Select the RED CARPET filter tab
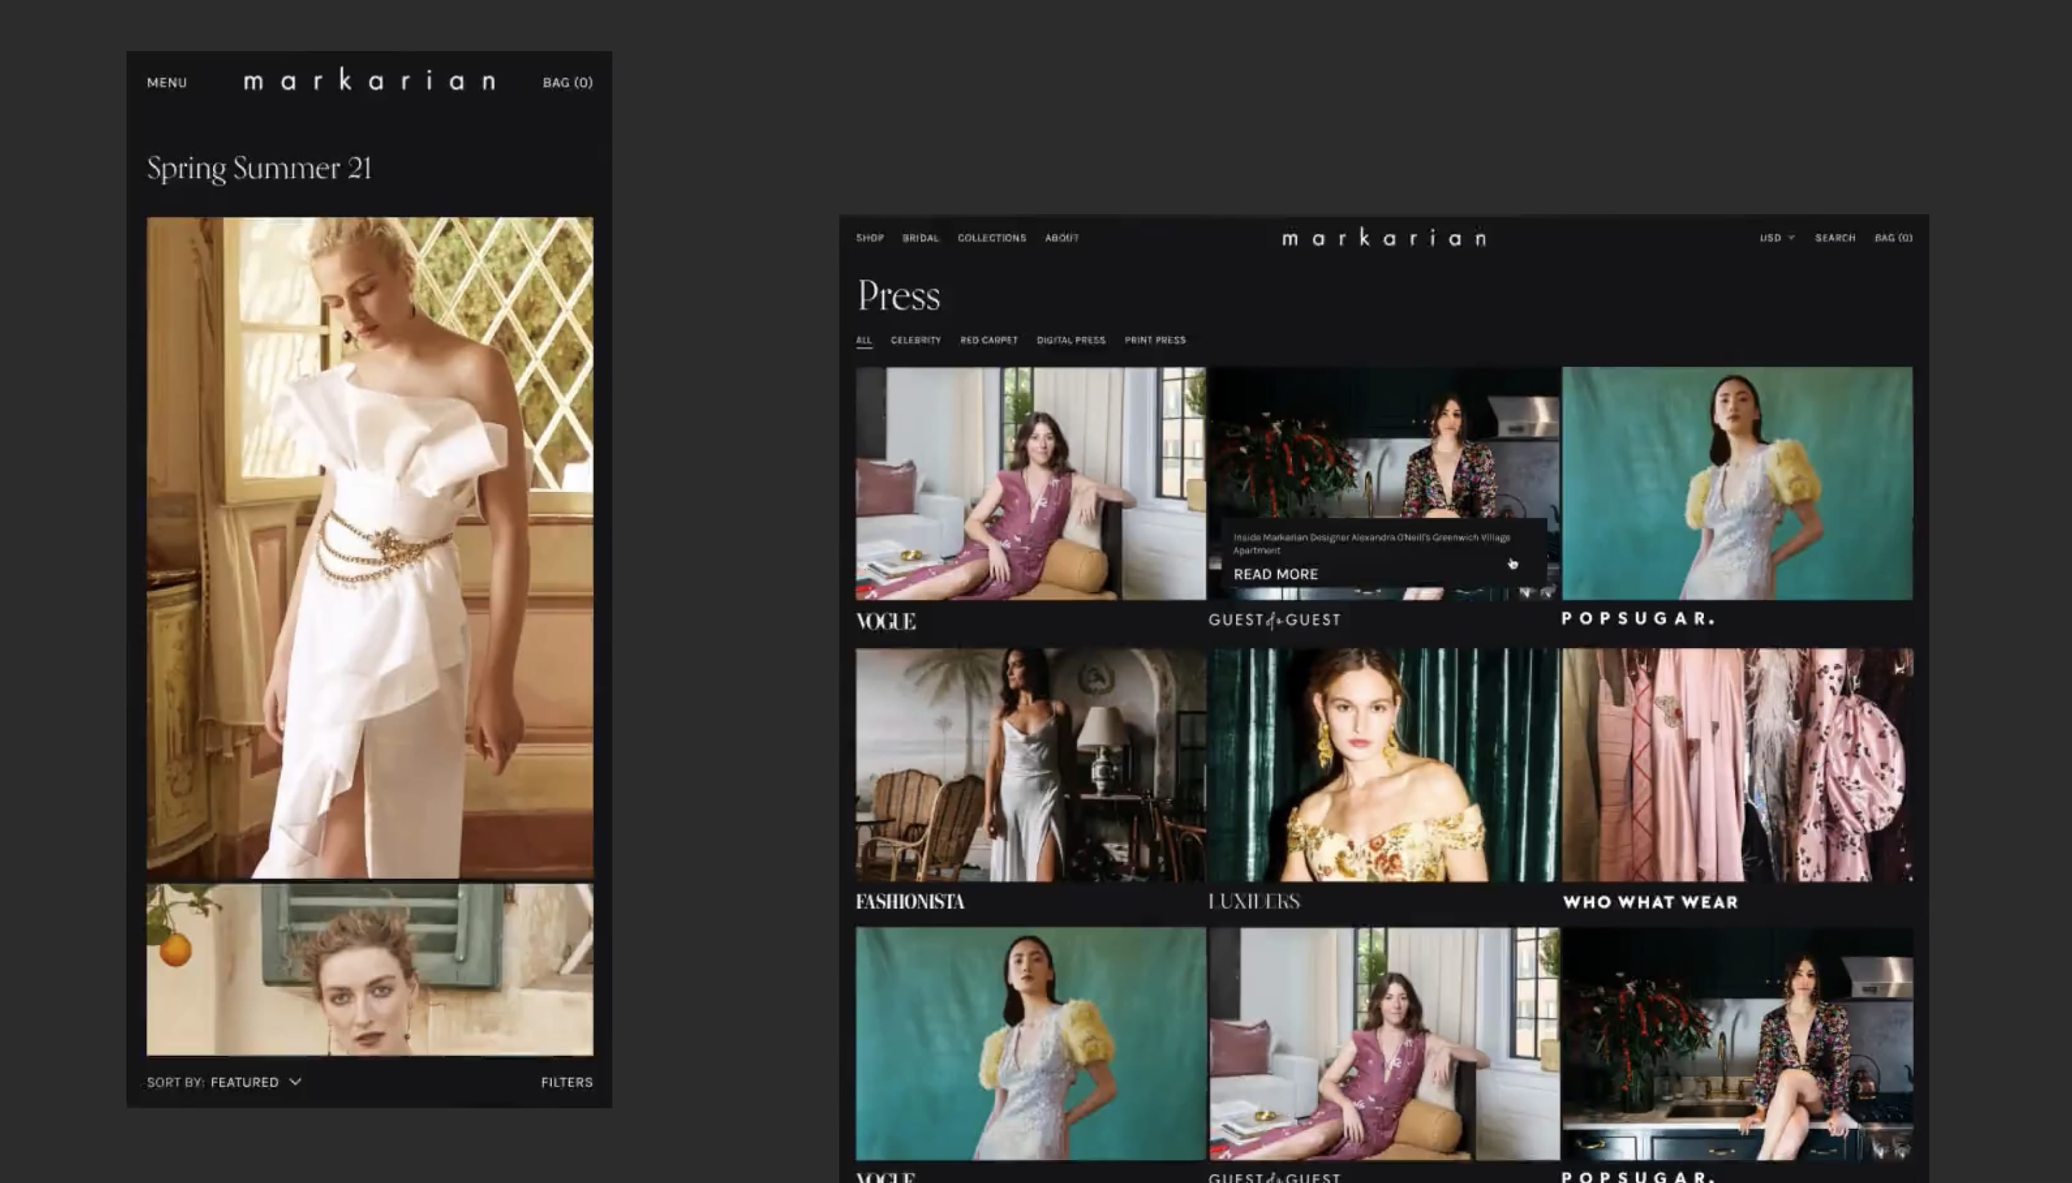 989,341
